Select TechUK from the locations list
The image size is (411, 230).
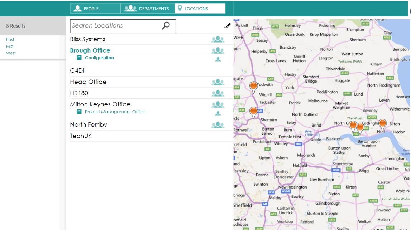click(x=81, y=136)
